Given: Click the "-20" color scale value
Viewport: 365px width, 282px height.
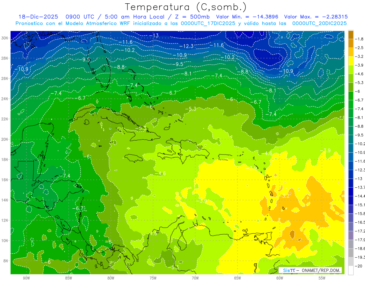Looking at the screenshot, I should pyautogui.click(x=359, y=266).
